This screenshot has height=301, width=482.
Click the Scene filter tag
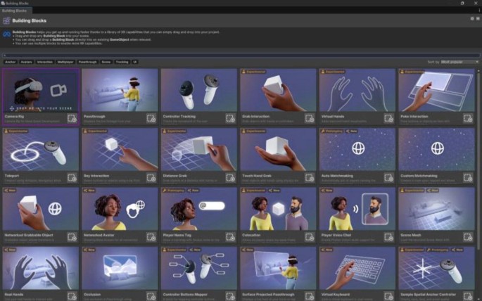pos(106,62)
